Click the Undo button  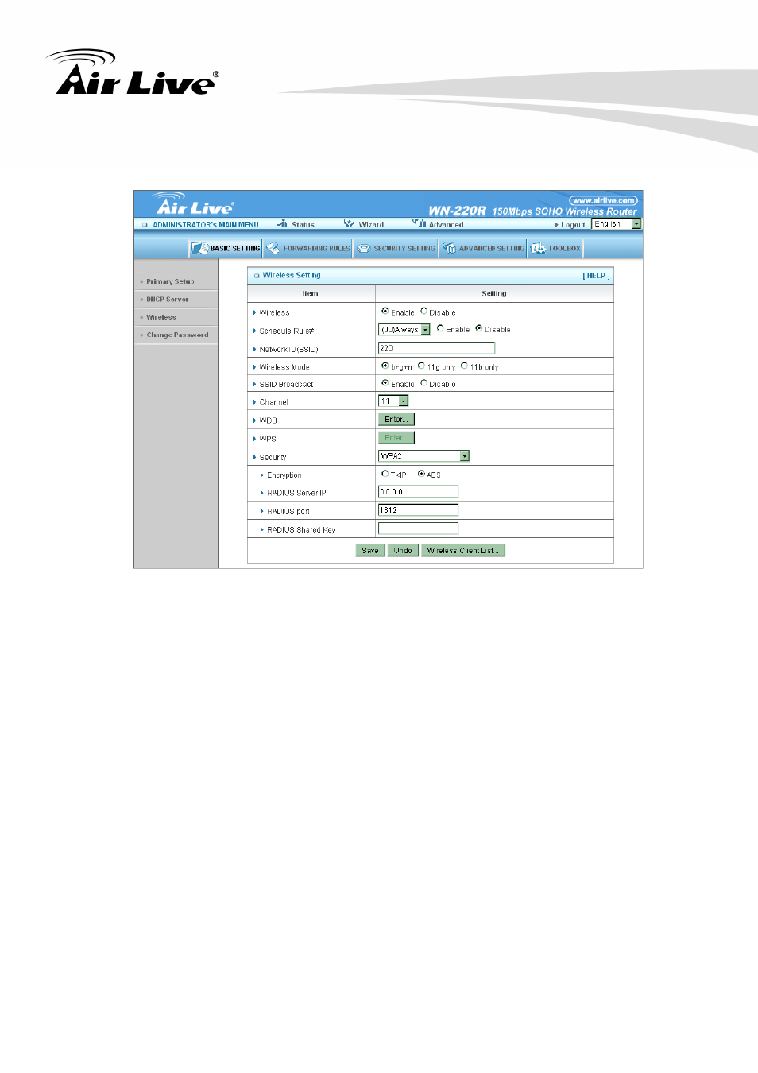(403, 550)
